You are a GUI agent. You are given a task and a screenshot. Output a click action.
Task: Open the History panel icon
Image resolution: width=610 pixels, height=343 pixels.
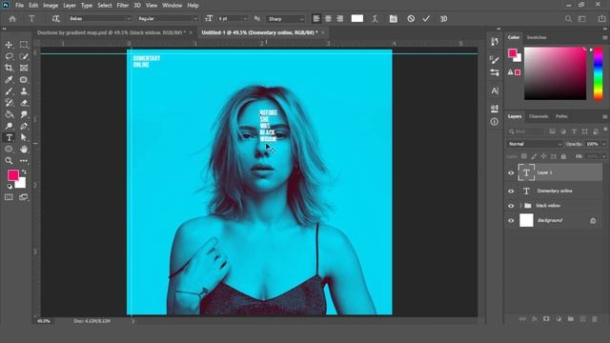495,42
